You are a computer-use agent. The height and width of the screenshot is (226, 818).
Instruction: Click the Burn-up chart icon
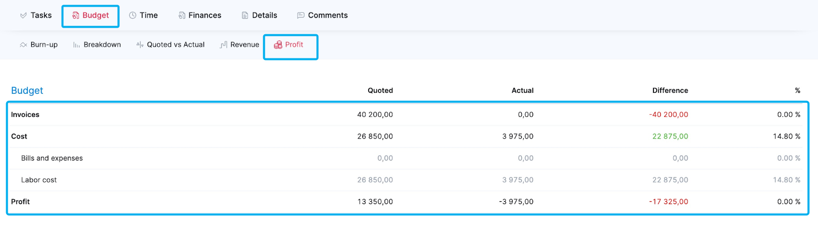point(23,45)
